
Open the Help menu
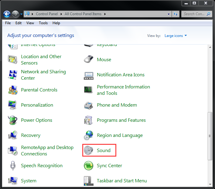coord(56,23)
